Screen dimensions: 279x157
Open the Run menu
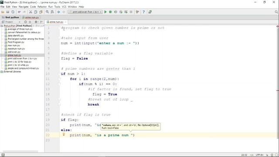pyautogui.click(x=51, y=7)
